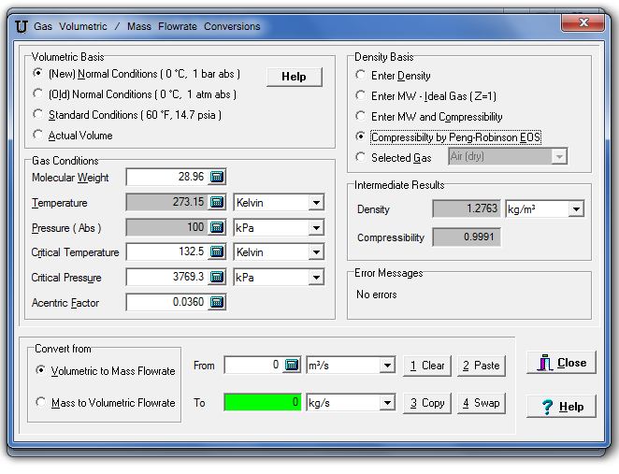Click the app logo icon in title bar
Viewport: 619px width, 474px height.
21,26
